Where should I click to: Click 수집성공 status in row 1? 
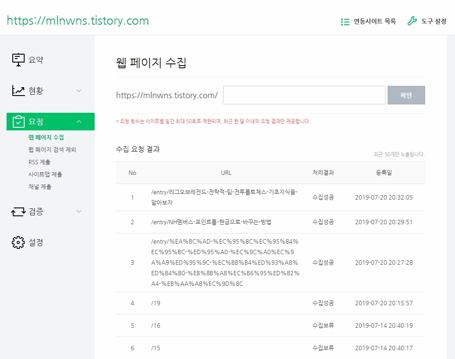pyautogui.click(x=323, y=197)
